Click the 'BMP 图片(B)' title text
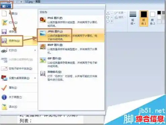 click(55, 45)
